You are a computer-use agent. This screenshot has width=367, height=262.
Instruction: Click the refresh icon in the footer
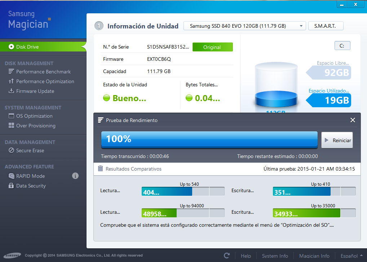click(x=226, y=256)
